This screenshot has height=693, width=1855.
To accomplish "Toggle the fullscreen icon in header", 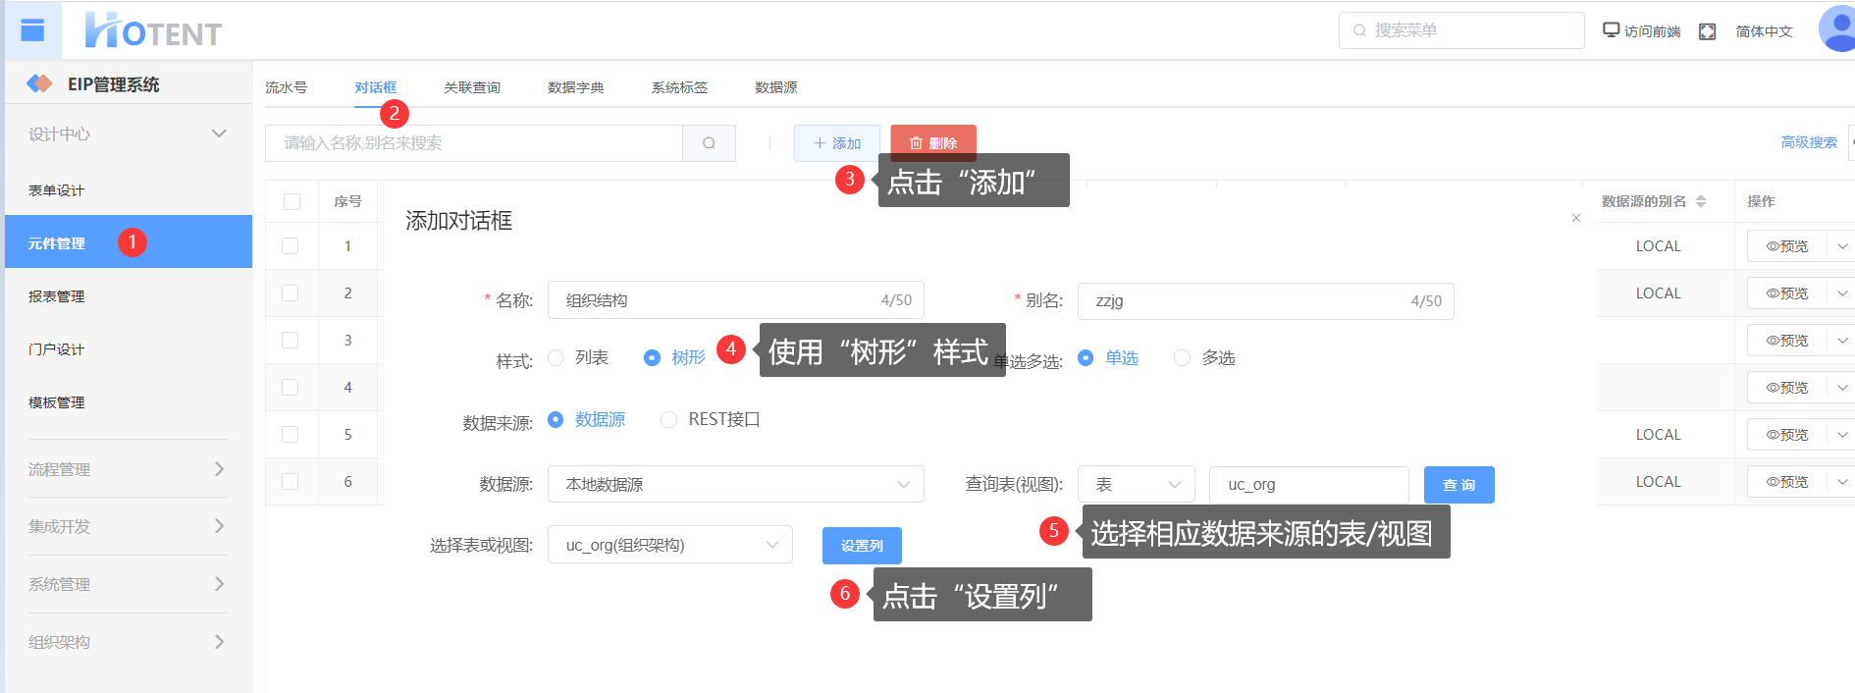I will point(1707,31).
